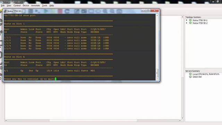The image size is (222, 125).
Task: Click the Nokia 7750 SR-1 green status icon
Action: pos(190,20)
